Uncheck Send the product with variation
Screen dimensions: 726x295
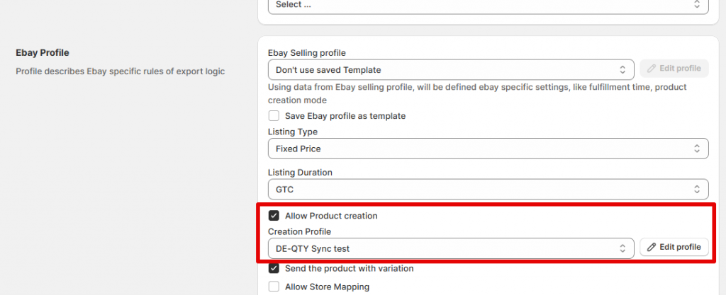pos(274,269)
